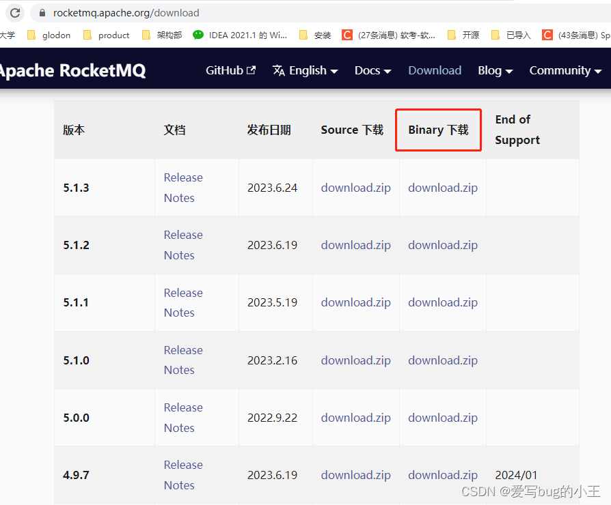Open Release Notes for version 5.1.2
611x505 pixels.
[x=182, y=244]
